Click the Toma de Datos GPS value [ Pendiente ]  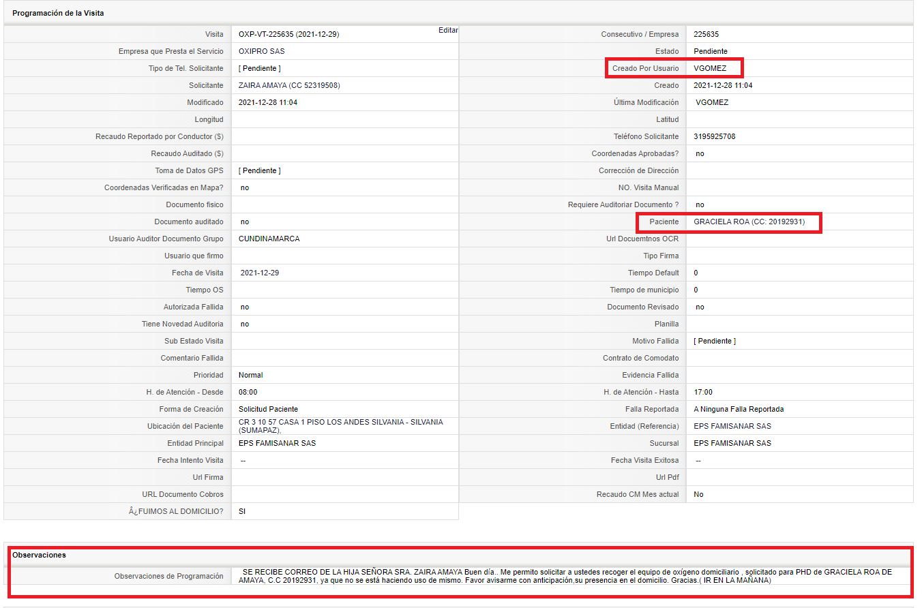pyautogui.click(x=260, y=170)
